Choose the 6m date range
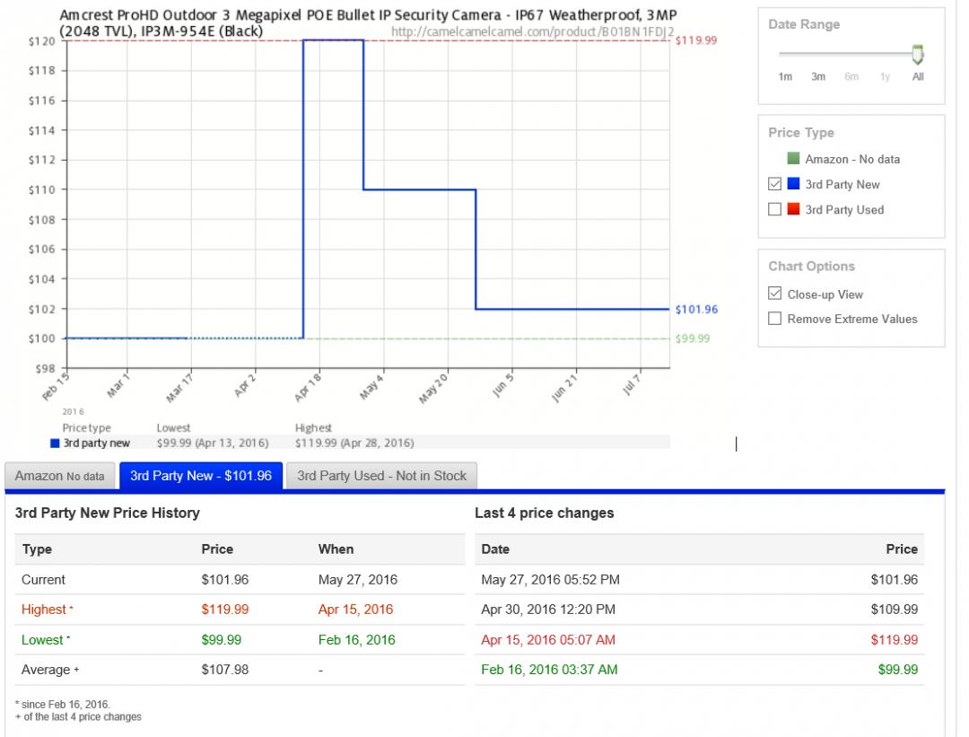The width and height of the screenshot is (969, 737). [x=851, y=77]
